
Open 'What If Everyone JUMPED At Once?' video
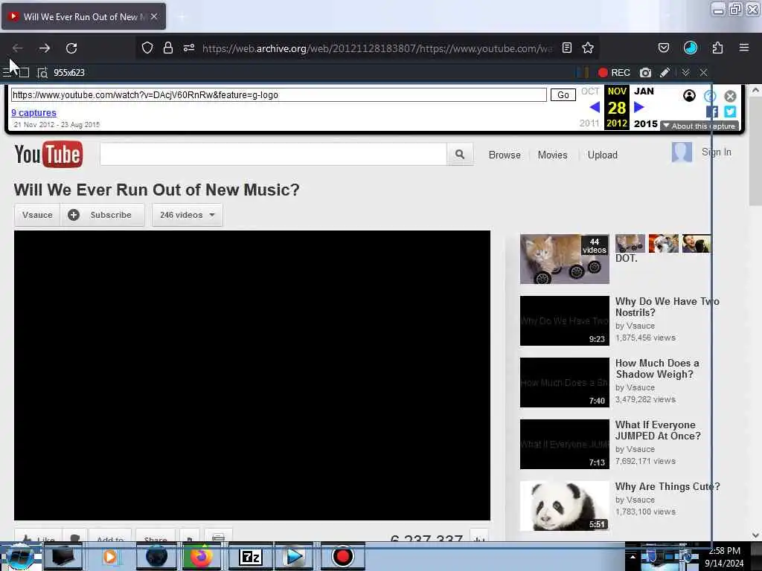658,430
